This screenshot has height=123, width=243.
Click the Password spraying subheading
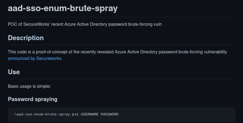[x=33, y=99]
